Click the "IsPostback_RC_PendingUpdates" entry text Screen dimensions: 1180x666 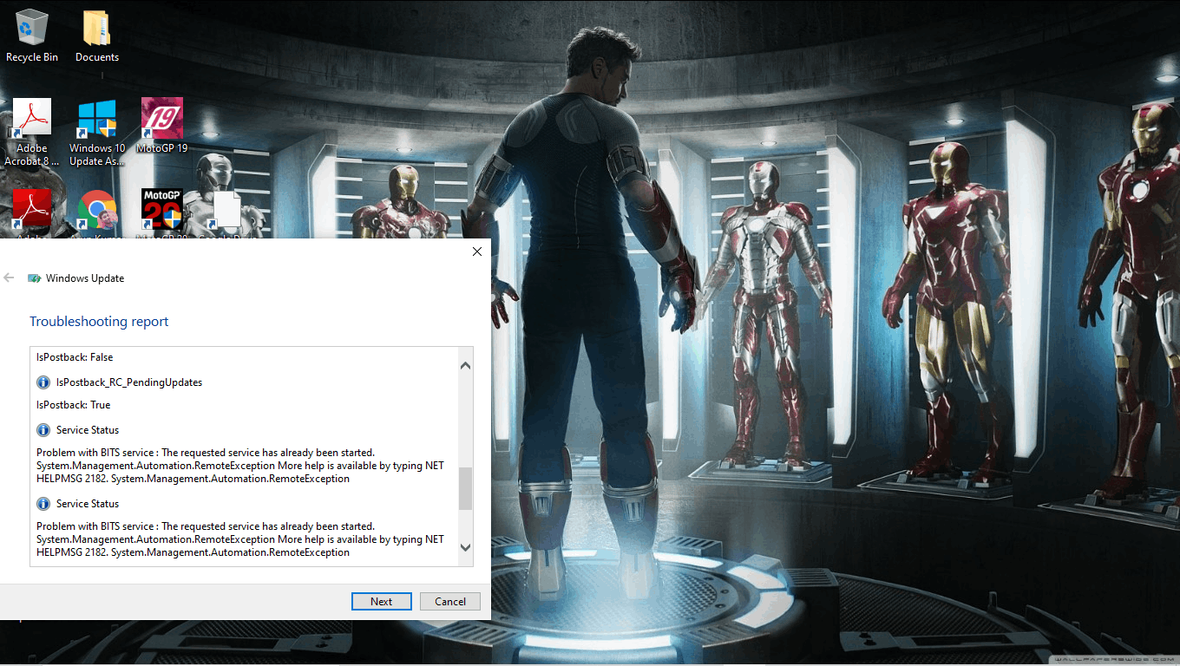[x=129, y=382]
